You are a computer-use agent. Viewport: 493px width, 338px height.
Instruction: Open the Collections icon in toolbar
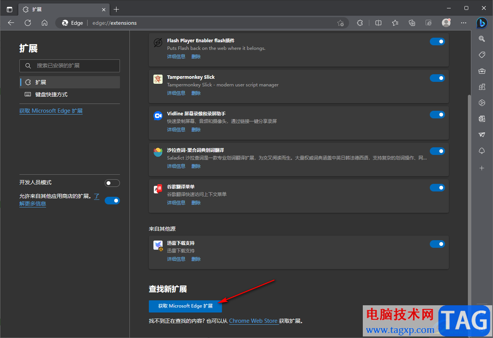412,23
